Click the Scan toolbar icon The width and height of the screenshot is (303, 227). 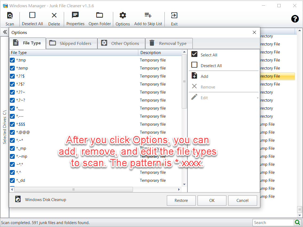10,16
